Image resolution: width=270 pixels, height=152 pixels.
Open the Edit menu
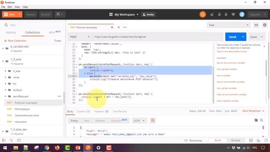tap(10, 7)
